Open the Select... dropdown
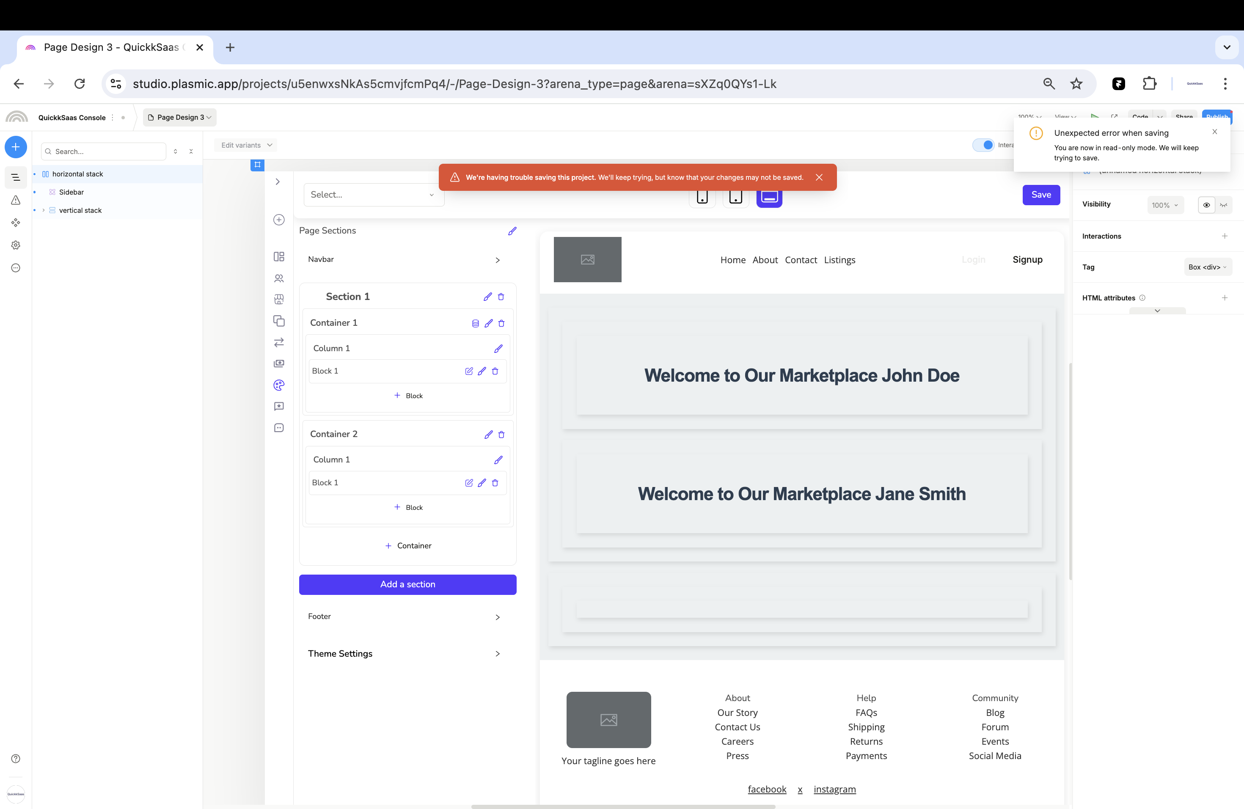This screenshot has width=1244, height=809. pos(373,194)
